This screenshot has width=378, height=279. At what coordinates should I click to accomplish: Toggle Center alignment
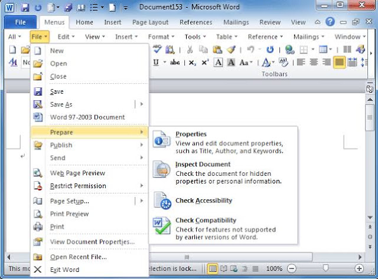click(x=314, y=63)
